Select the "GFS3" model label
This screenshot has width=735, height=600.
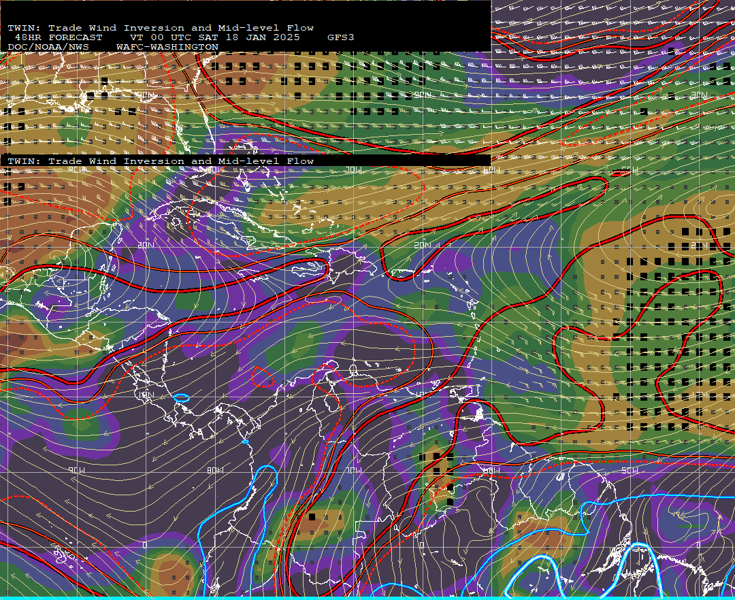tap(340, 37)
